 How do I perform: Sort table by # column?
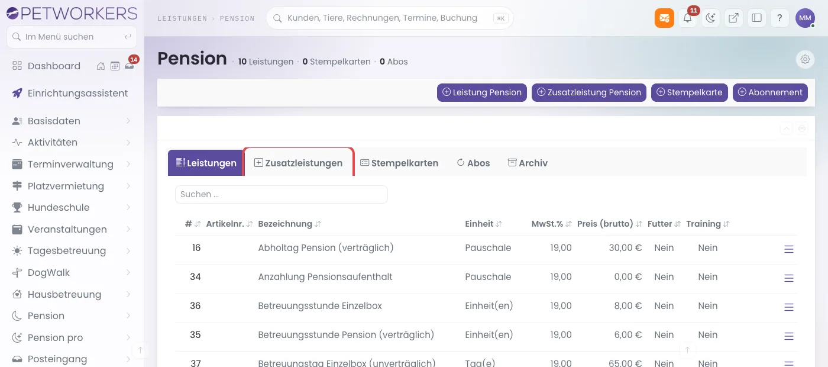193,224
